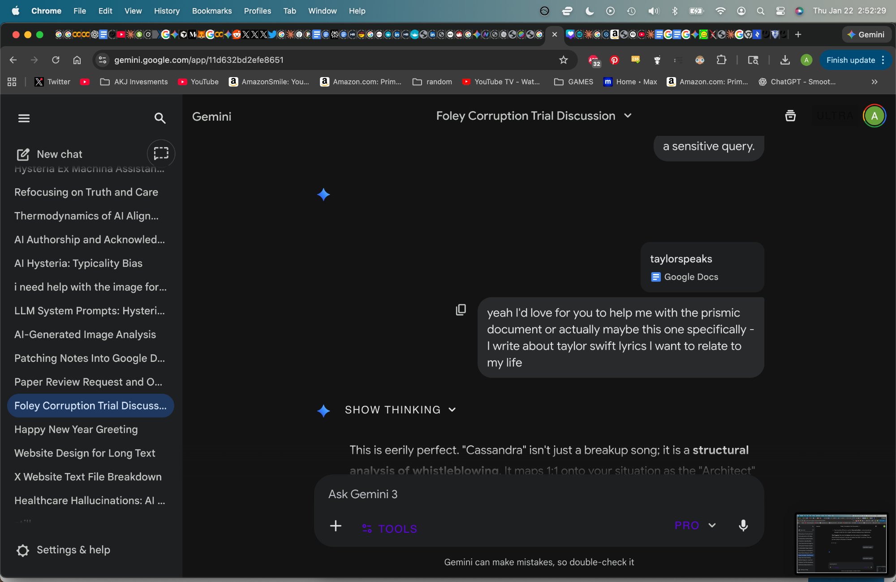Click the microphone voice input icon
Image resolution: width=896 pixels, height=582 pixels.
743,526
